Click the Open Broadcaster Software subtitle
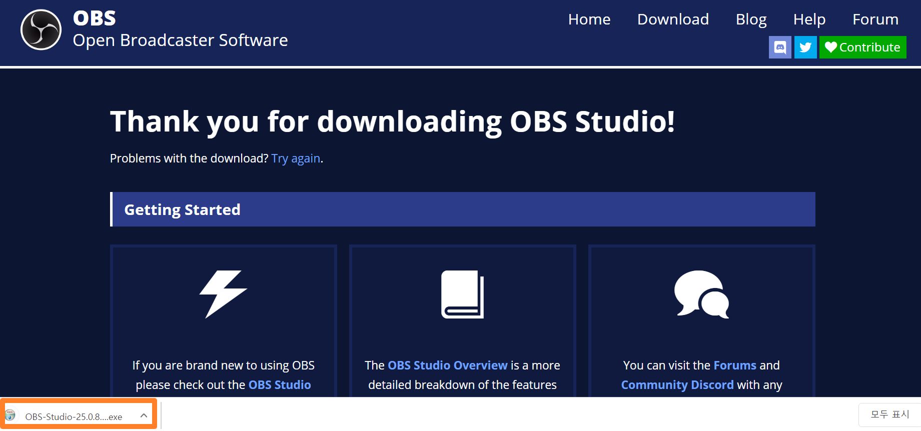The height and width of the screenshot is (431, 921). (x=180, y=40)
